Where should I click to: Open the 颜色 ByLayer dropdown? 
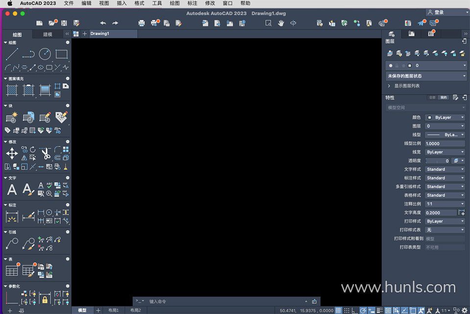(445, 117)
